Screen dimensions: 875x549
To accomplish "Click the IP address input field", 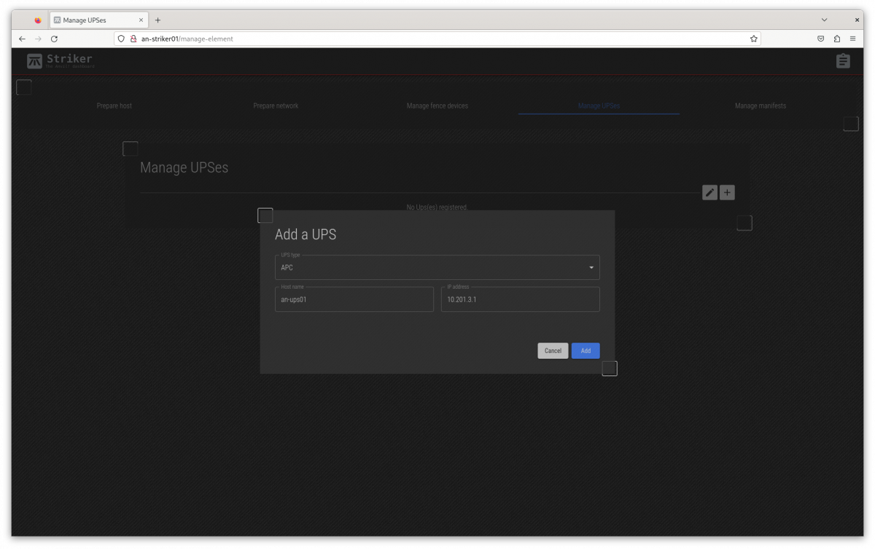I will point(520,300).
